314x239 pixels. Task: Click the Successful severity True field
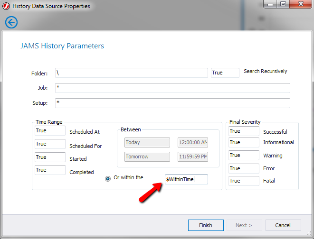click(x=244, y=131)
